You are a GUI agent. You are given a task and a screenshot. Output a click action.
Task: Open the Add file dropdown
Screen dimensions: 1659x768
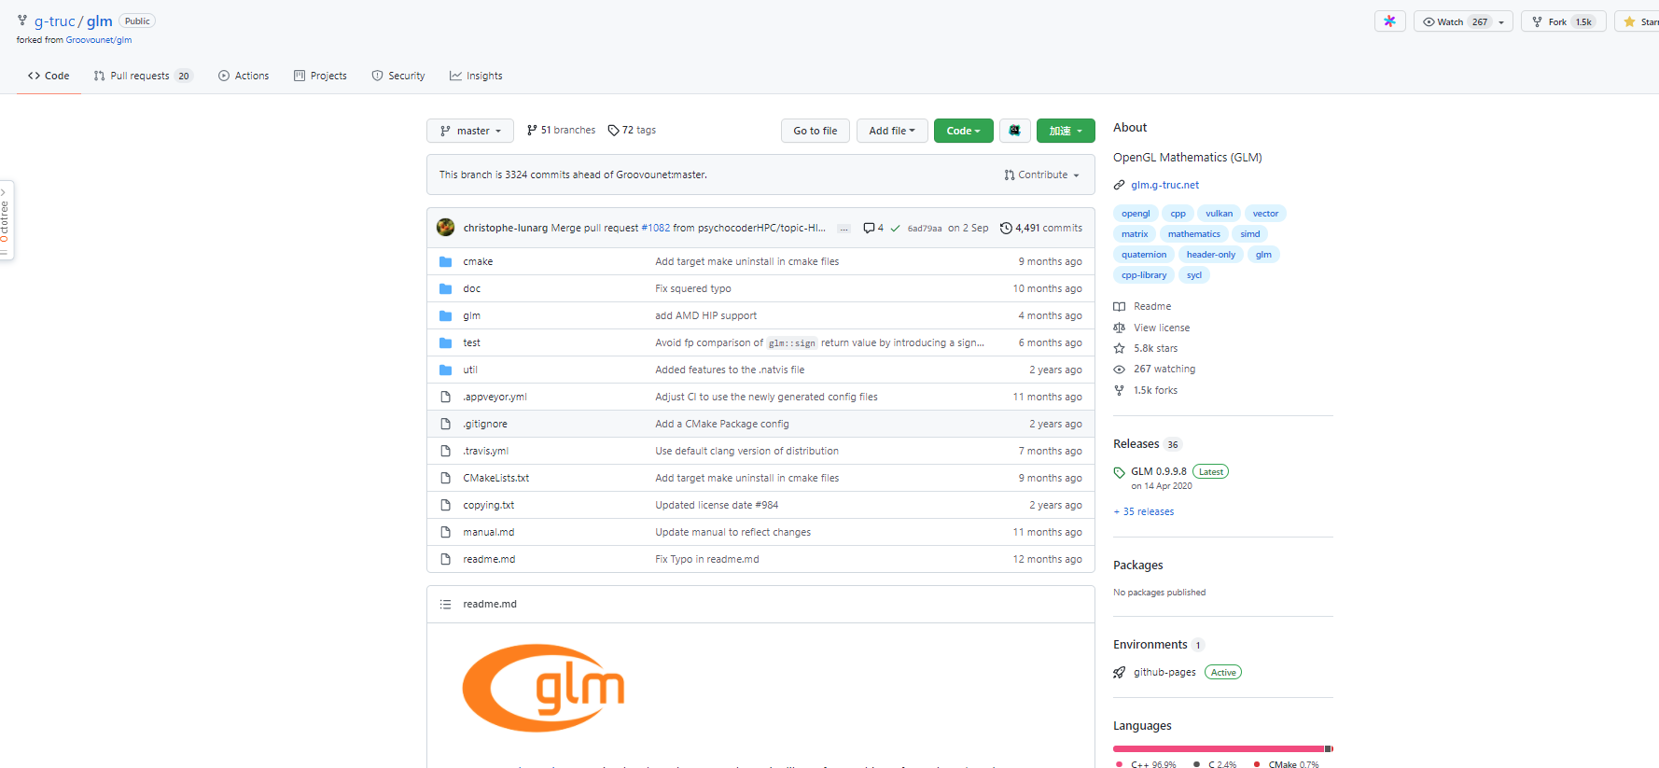(892, 131)
